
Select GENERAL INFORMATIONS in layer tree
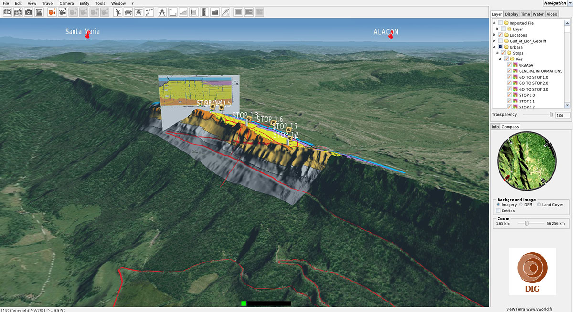(x=541, y=71)
